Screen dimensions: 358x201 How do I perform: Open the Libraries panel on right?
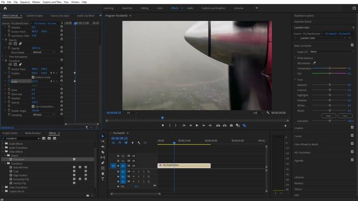coord(299,178)
